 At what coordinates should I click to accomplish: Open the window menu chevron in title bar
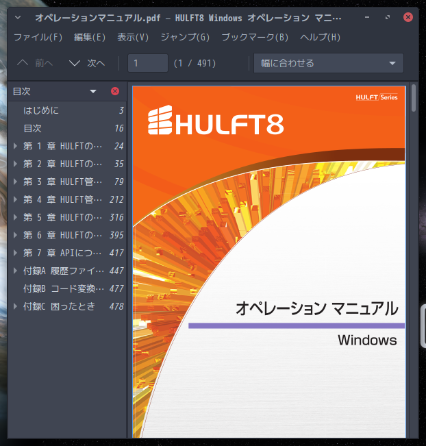tap(18, 18)
